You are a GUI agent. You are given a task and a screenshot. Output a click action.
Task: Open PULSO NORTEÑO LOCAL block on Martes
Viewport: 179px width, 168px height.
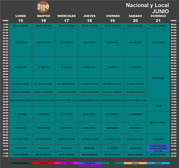coord(43,100)
